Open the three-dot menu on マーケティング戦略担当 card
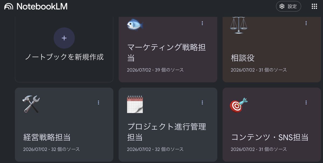The width and height of the screenshot is (323, 163). point(202,23)
